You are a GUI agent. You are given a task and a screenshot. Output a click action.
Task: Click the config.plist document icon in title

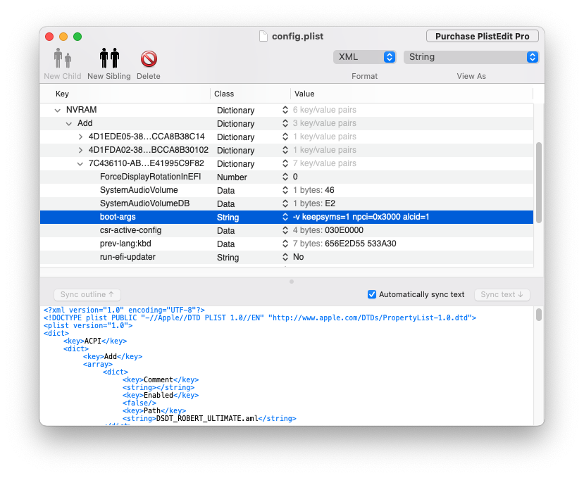pyautogui.click(x=263, y=36)
